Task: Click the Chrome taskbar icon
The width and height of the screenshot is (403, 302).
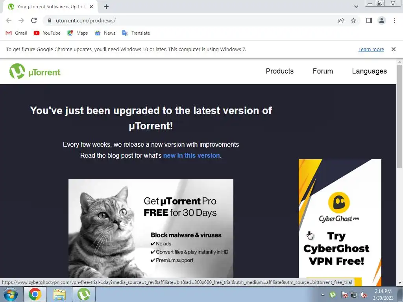Action: (35, 294)
